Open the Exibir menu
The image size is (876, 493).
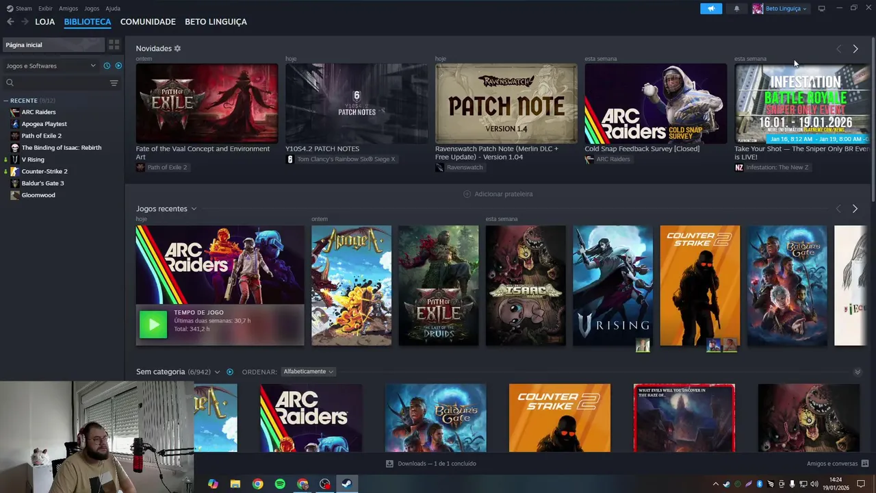pos(45,8)
